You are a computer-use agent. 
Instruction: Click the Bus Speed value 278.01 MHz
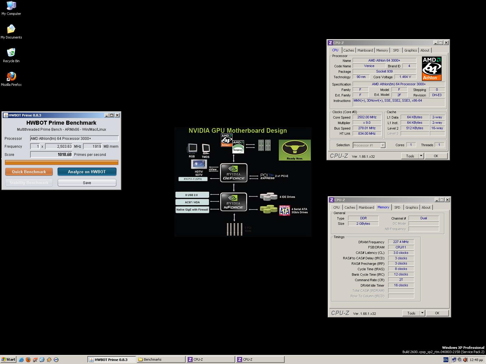367,128
